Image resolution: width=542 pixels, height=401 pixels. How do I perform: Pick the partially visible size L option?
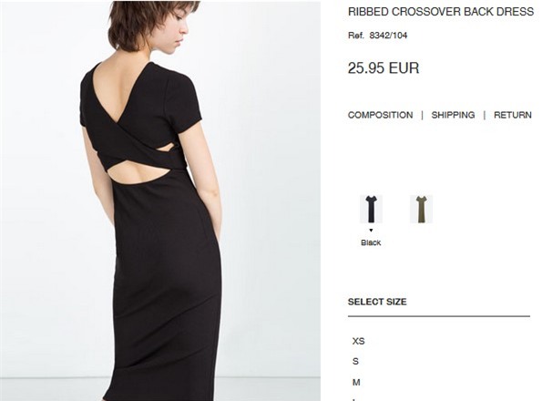pyautogui.click(x=354, y=399)
